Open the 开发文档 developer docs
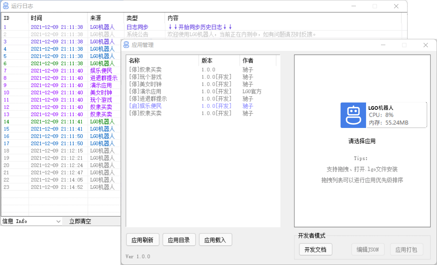Screen dimensions: 437x265 (x=315, y=250)
